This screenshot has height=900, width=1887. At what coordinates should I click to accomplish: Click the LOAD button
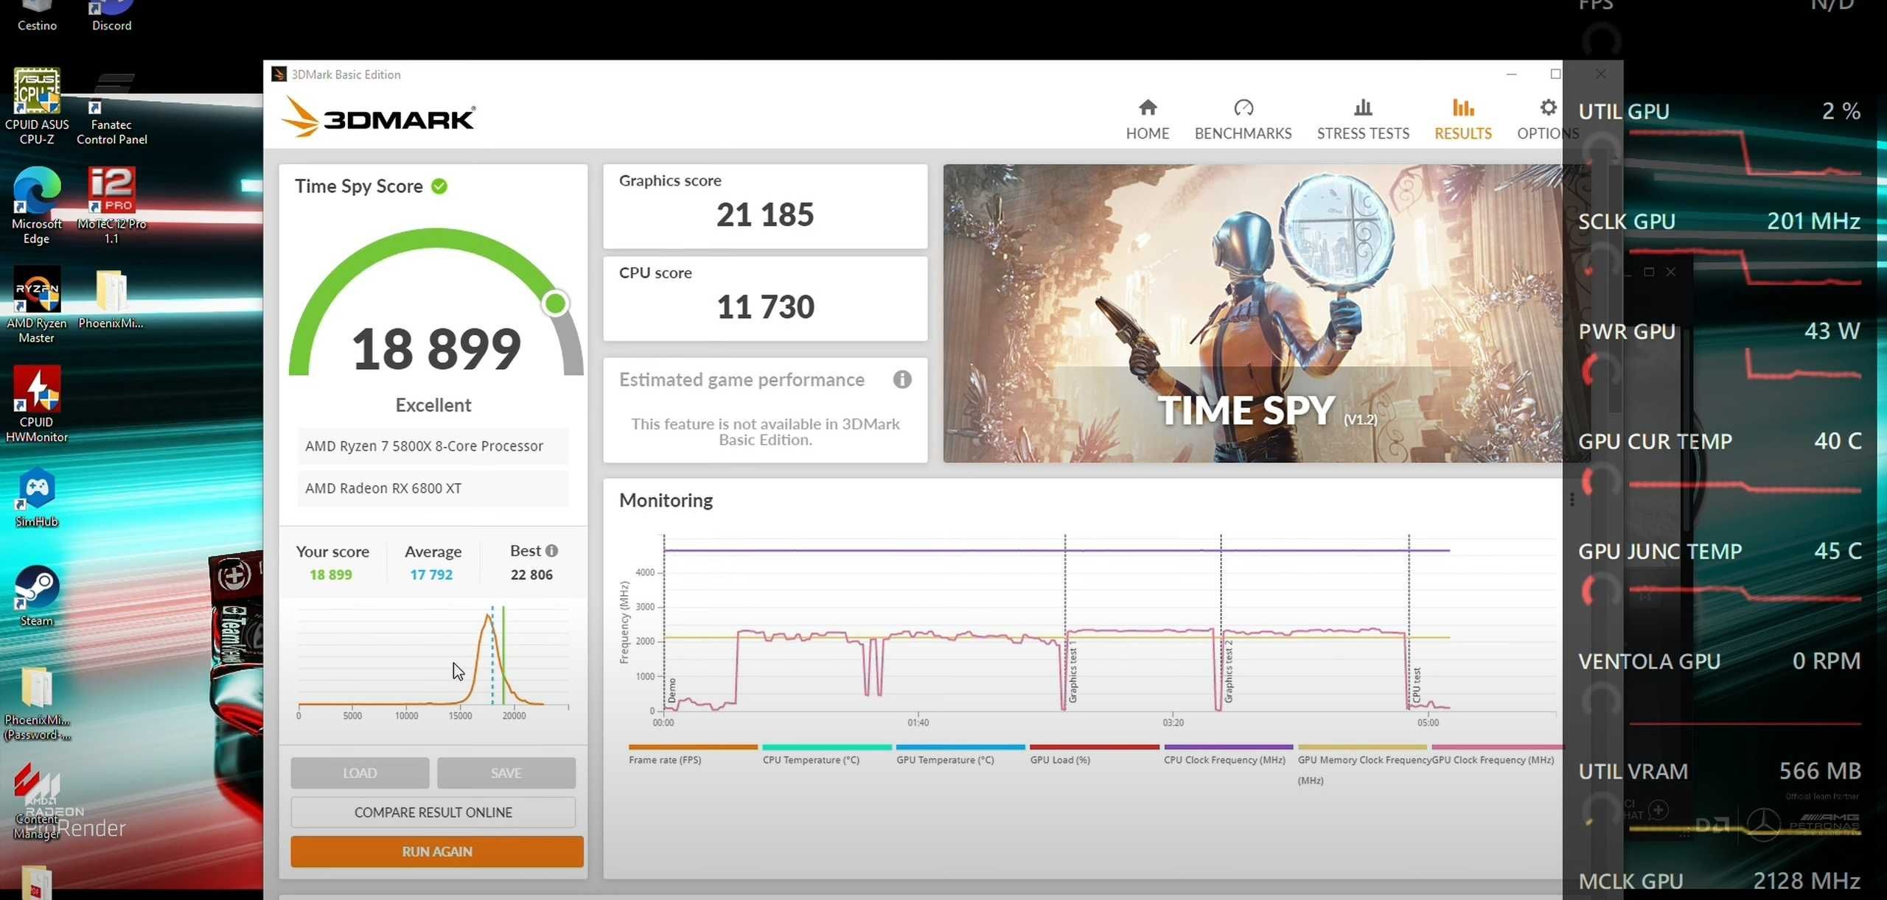(x=360, y=773)
